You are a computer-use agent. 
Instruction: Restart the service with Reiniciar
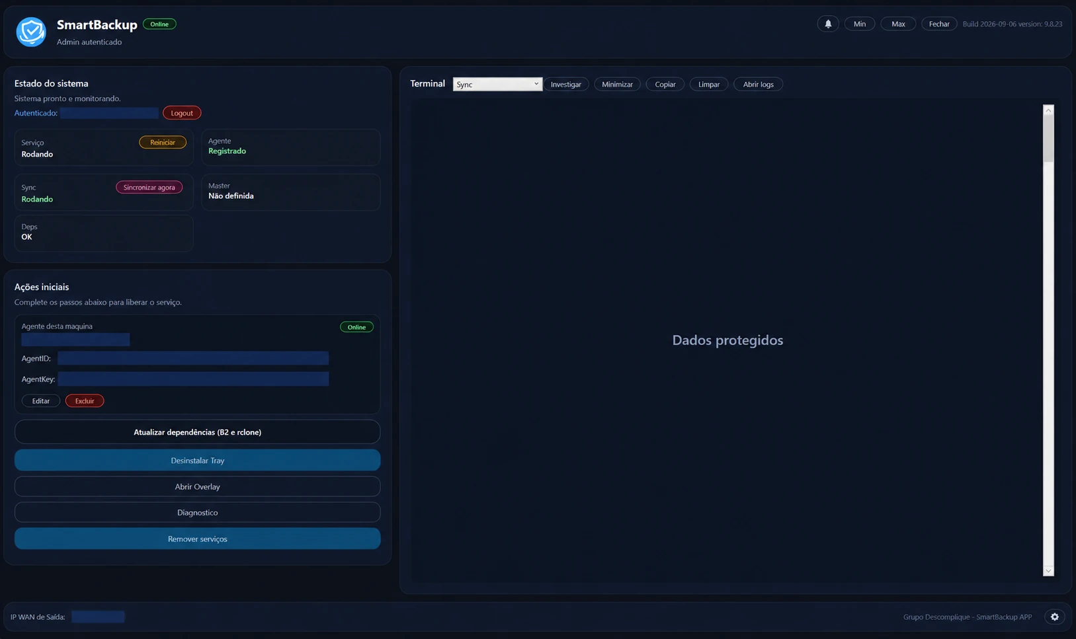point(163,142)
